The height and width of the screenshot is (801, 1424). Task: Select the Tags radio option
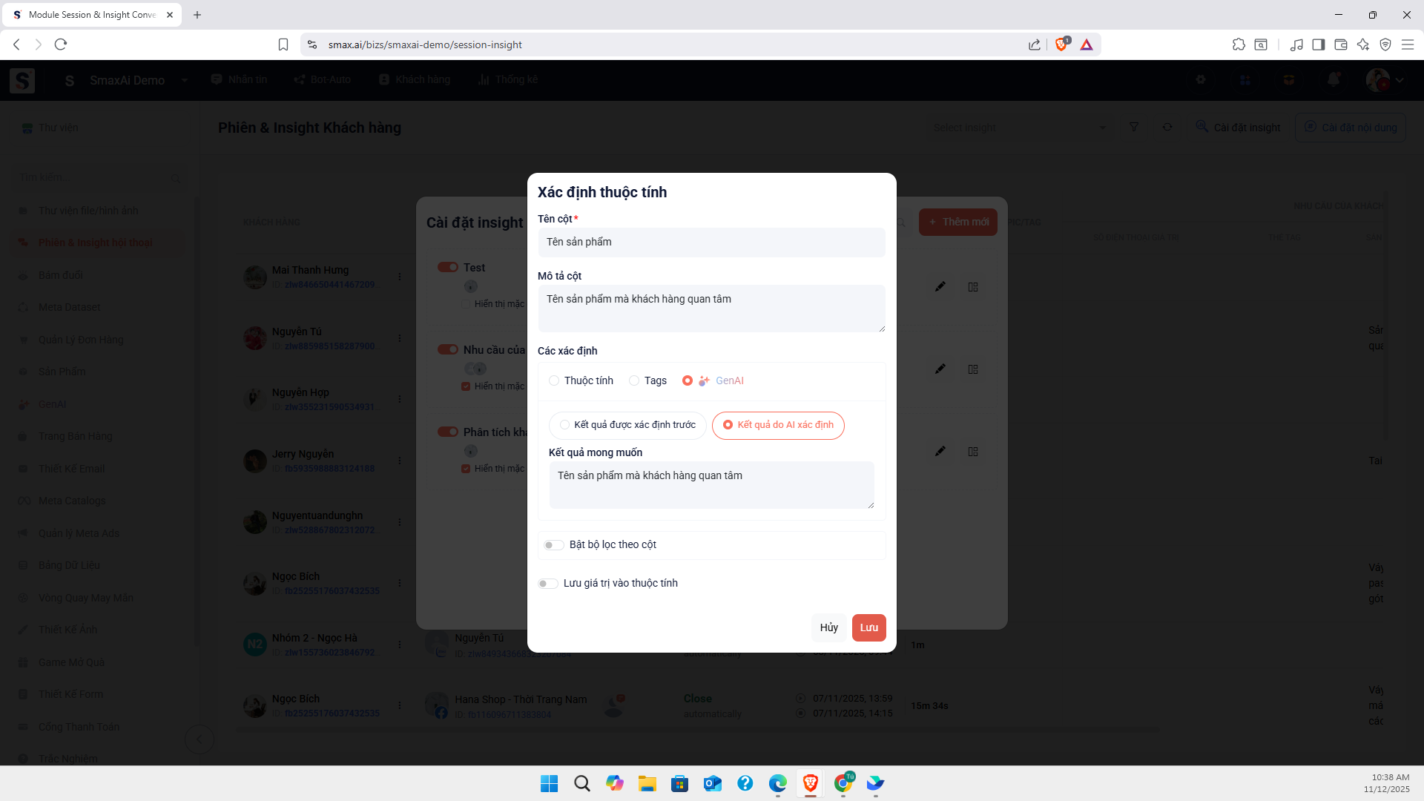coord(634,380)
